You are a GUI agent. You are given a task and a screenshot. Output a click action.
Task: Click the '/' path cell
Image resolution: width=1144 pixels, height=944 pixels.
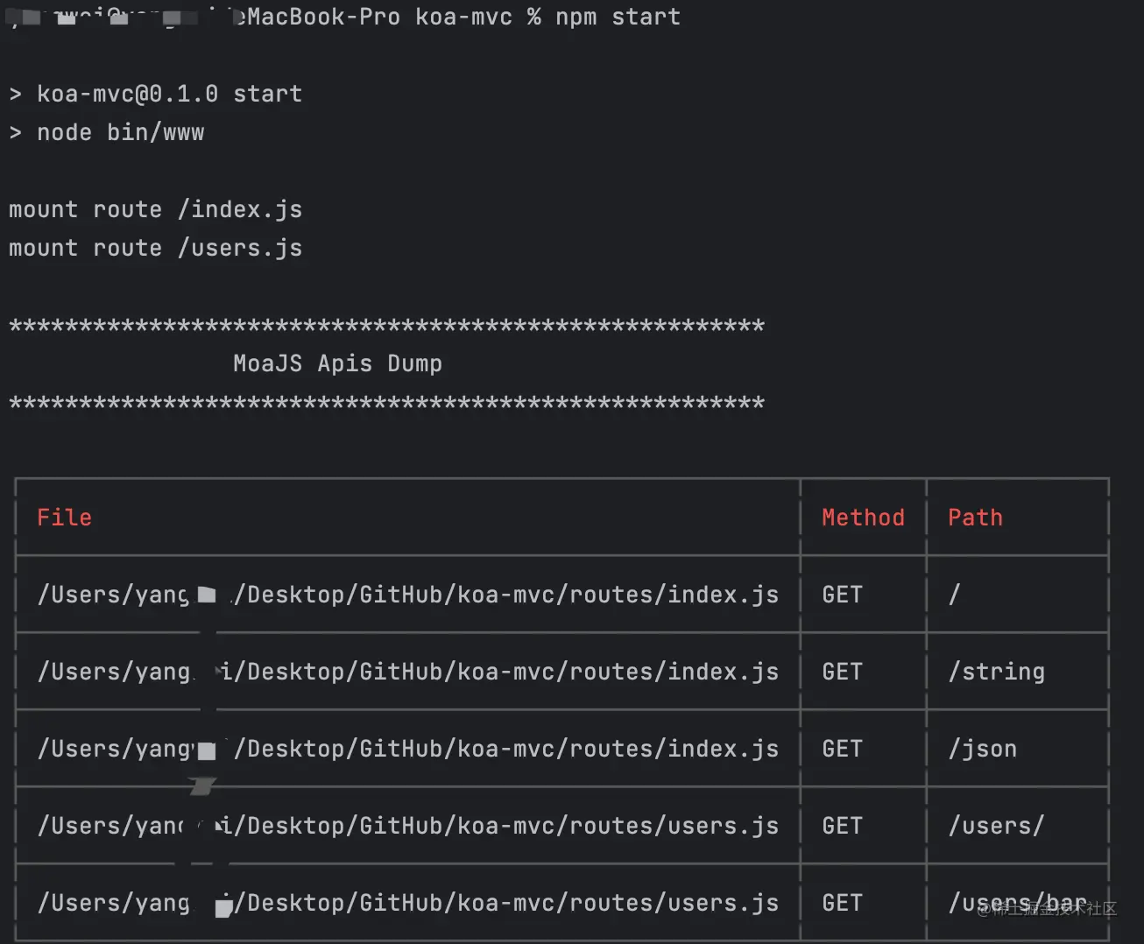tap(954, 595)
